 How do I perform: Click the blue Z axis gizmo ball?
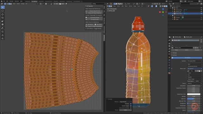tap(163, 9)
